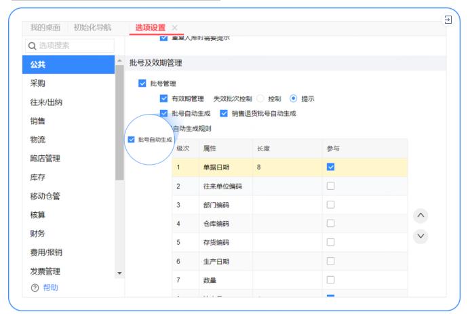Select the 控制 radio option
Viewport: 468px width, 314px height.
tap(260, 98)
